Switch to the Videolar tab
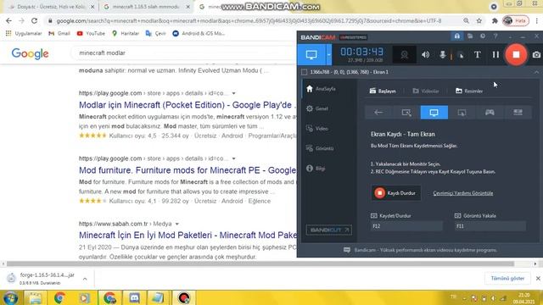This screenshot has width=543, height=305. click(x=426, y=91)
